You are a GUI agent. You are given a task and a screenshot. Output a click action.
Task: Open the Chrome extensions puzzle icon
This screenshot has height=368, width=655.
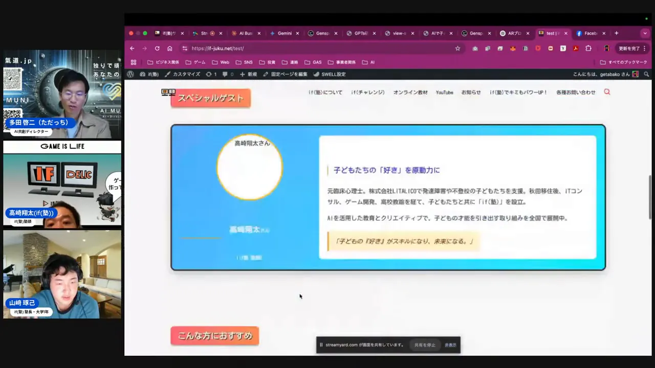pos(588,48)
